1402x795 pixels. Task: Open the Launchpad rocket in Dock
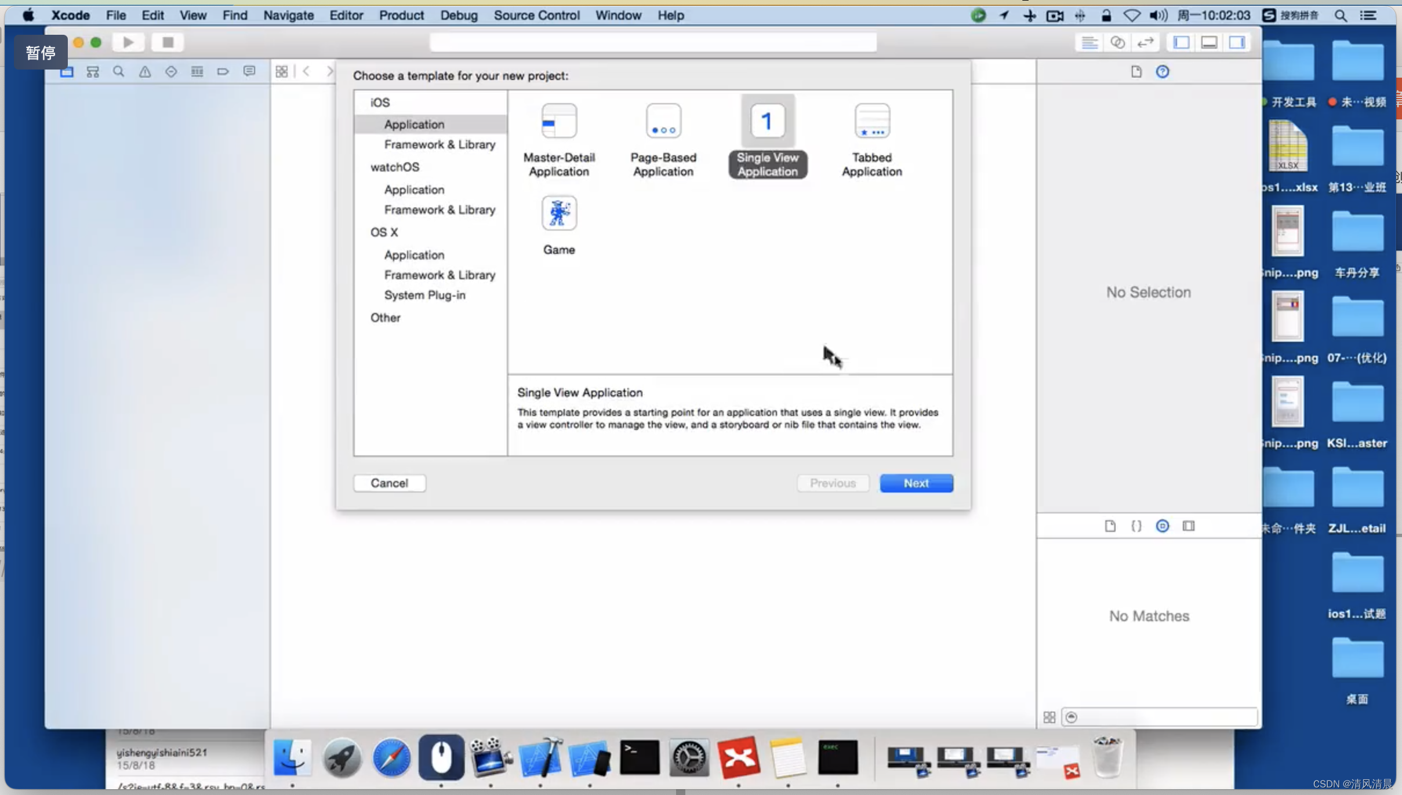click(x=342, y=757)
